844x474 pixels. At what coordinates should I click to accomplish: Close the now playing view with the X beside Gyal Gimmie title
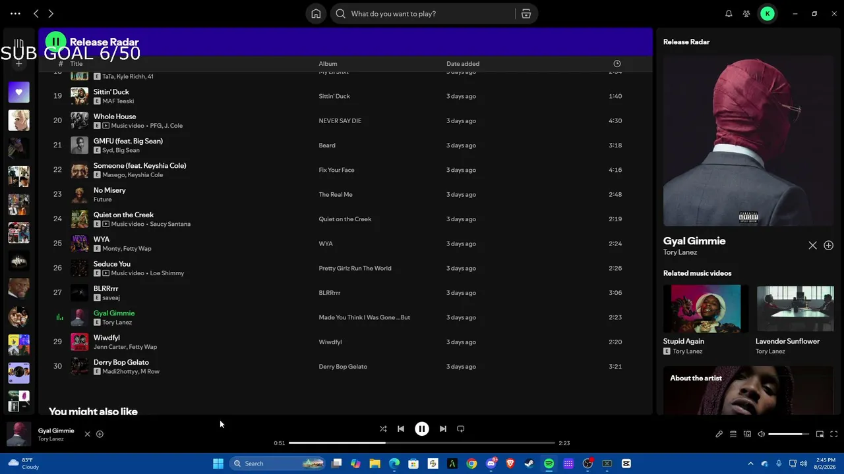coord(812,246)
